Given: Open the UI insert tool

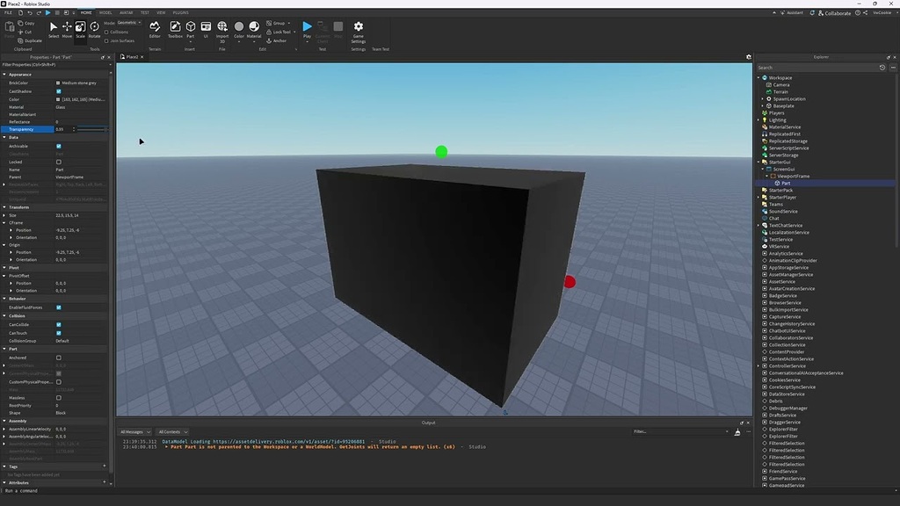Looking at the screenshot, I should (x=206, y=29).
